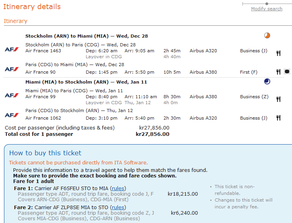Click Air France logo for flight 1463
The height and width of the screenshot is (223, 292).
pyautogui.click(x=12, y=49)
